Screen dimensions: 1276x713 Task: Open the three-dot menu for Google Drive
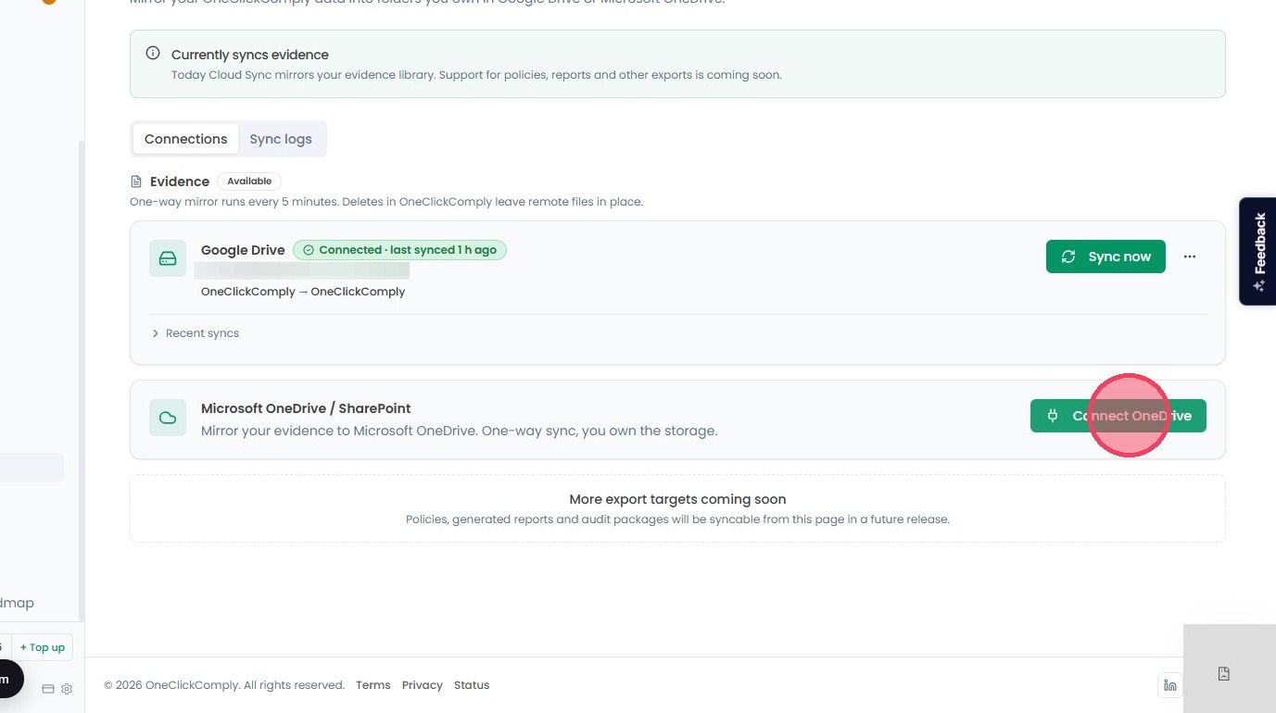1190,256
